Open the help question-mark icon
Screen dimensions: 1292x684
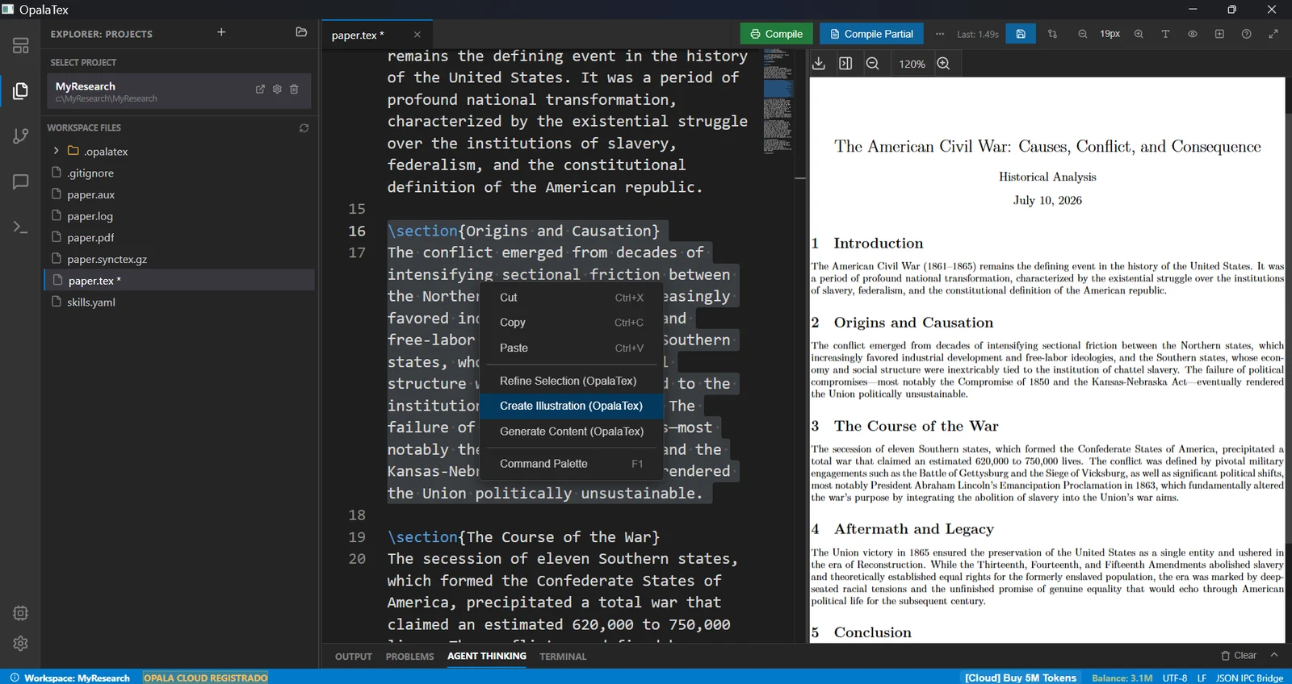[x=1246, y=34]
